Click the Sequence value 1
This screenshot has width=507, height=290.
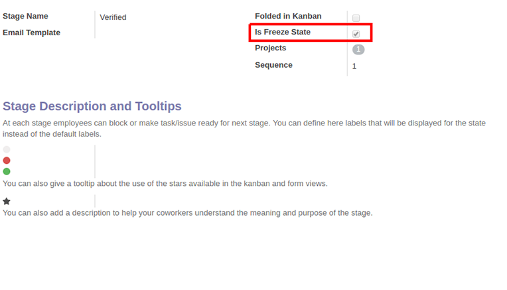pos(354,66)
